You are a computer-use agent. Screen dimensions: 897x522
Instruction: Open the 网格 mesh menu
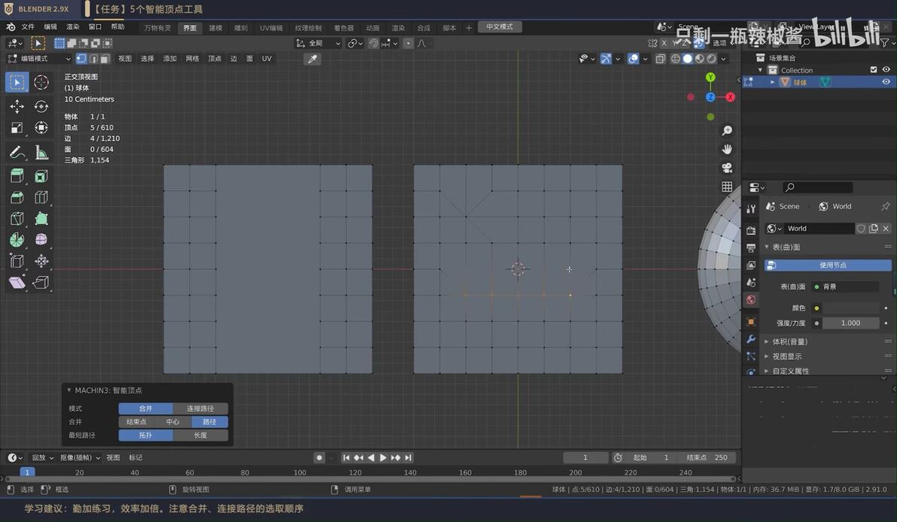192,59
